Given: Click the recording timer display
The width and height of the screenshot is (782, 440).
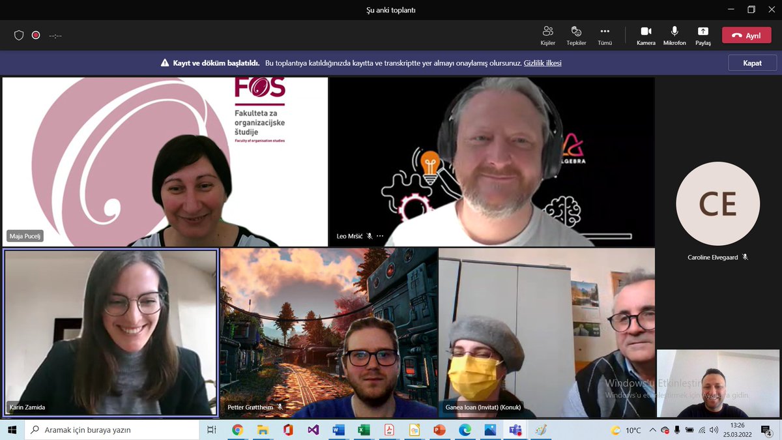Looking at the screenshot, I should tap(55, 36).
